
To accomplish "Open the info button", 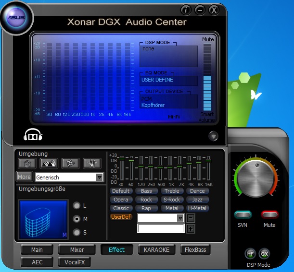I will pyautogui.click(x=186, y=10).
